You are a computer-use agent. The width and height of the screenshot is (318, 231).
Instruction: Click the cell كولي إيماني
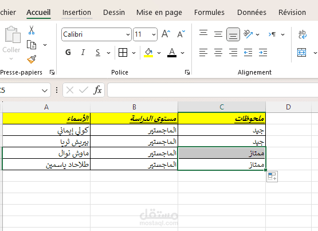click(x=46, y=130)
